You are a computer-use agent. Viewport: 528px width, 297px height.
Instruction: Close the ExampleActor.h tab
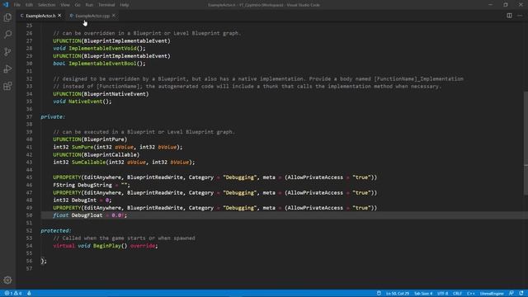coord(59,16)
